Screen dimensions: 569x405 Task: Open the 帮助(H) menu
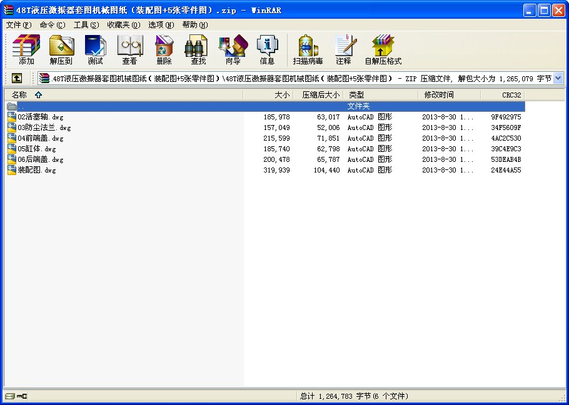(x=195, y=25)
